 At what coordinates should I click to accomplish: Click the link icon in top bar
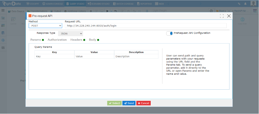(239, 4)
